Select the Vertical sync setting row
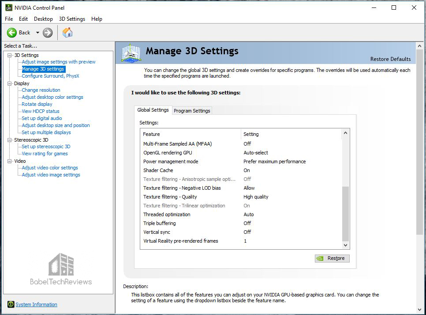Screen dimensions: 426x315 click(240, 232)
